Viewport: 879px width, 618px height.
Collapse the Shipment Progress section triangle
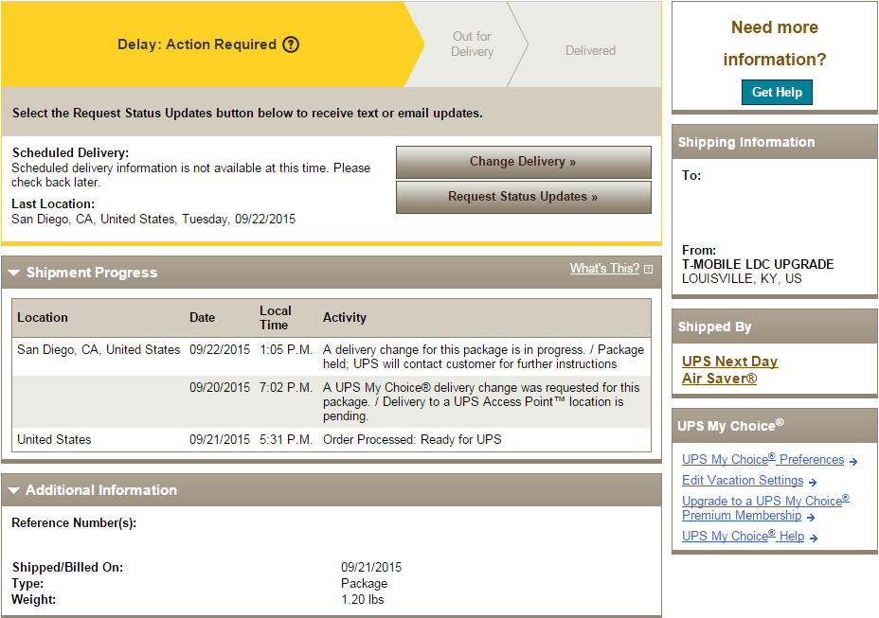click(x=14, y=273)
